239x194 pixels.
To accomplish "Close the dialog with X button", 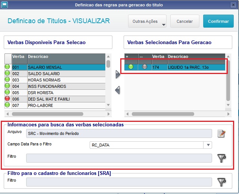I will click(233, 5).
